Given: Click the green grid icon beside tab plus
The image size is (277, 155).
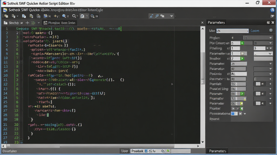Looking at the screenshot, I should (33, 23).
